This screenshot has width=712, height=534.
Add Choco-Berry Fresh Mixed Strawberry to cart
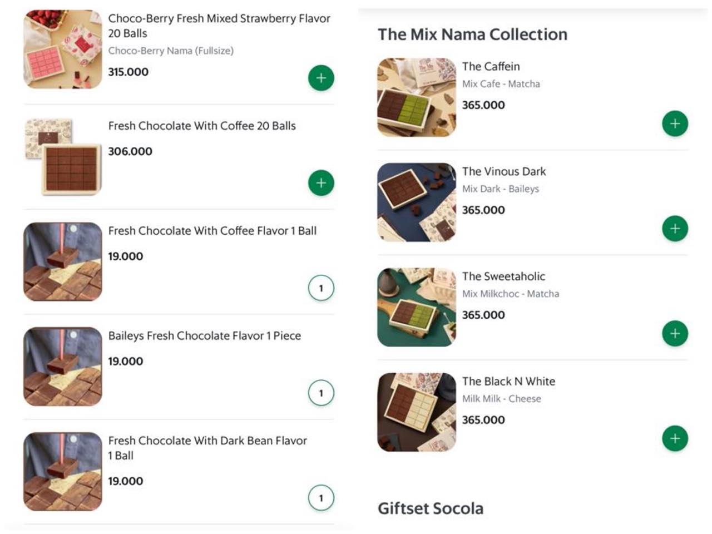coord(321,78)
